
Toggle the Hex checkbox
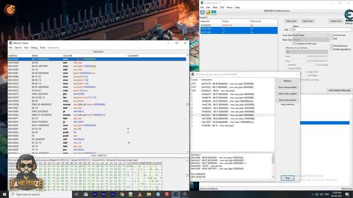coord(291,30)
